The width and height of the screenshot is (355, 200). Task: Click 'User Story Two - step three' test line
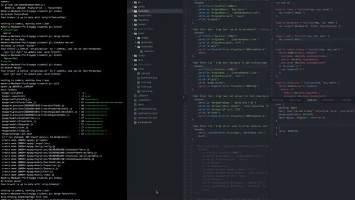[231, 126]
